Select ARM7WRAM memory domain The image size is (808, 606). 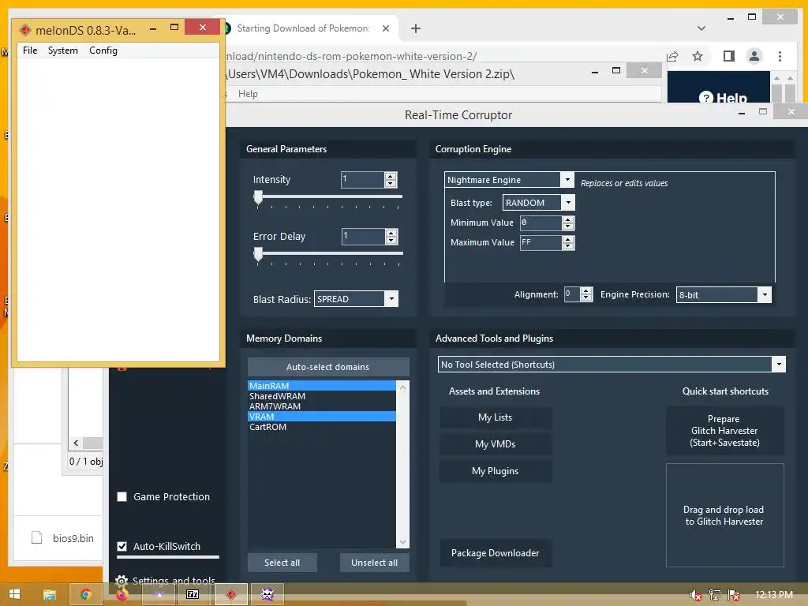(x=322, y=406)
